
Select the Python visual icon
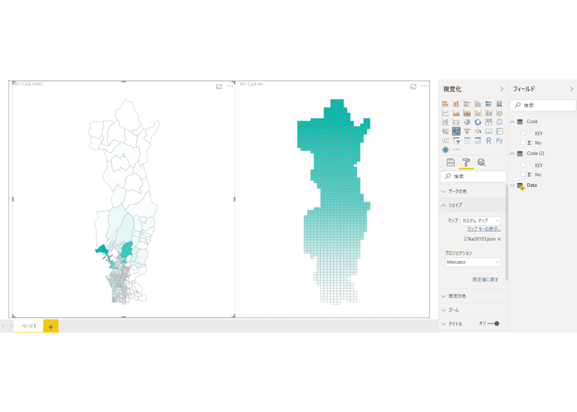click(500, 140)
